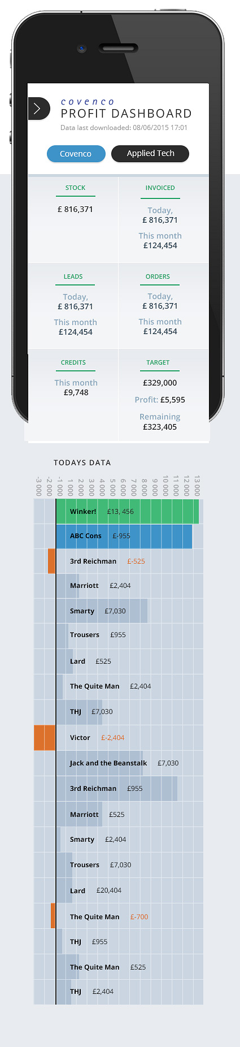Screen dimensions: 240x1047
Task: View the CREDITS this month panel
Action: coord(73,395)
